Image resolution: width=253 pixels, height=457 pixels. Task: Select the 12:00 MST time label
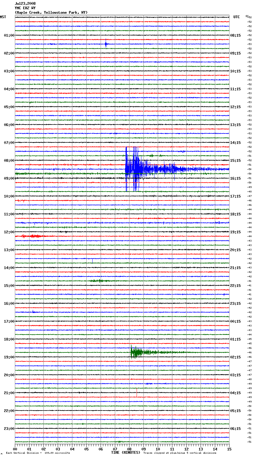(x=9, y=232)
